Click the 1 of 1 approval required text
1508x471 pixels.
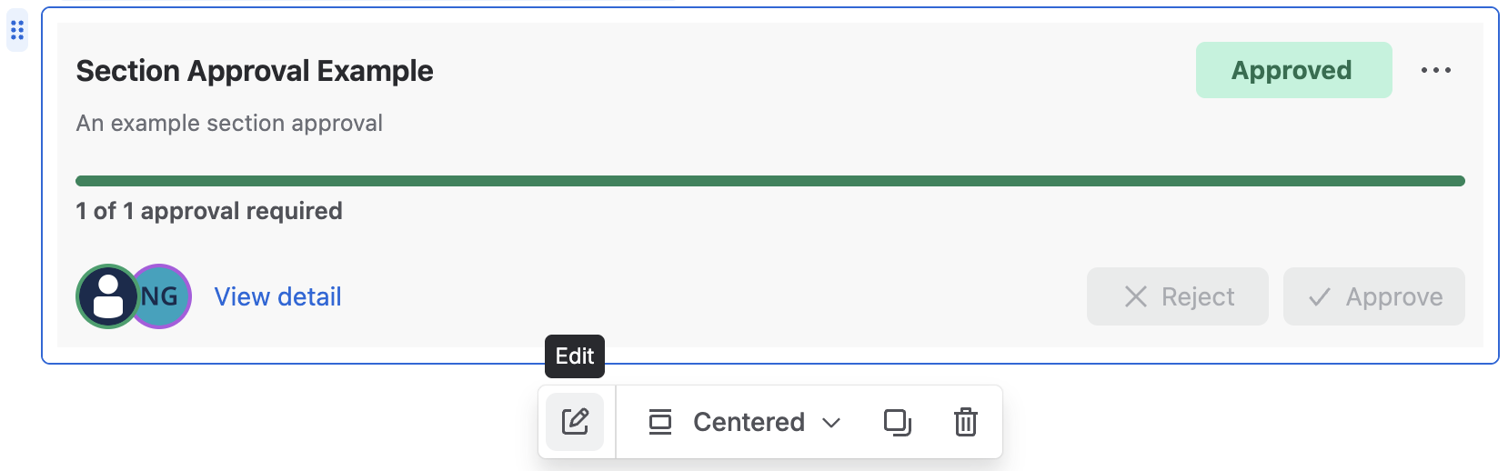(x=209, y=211)
